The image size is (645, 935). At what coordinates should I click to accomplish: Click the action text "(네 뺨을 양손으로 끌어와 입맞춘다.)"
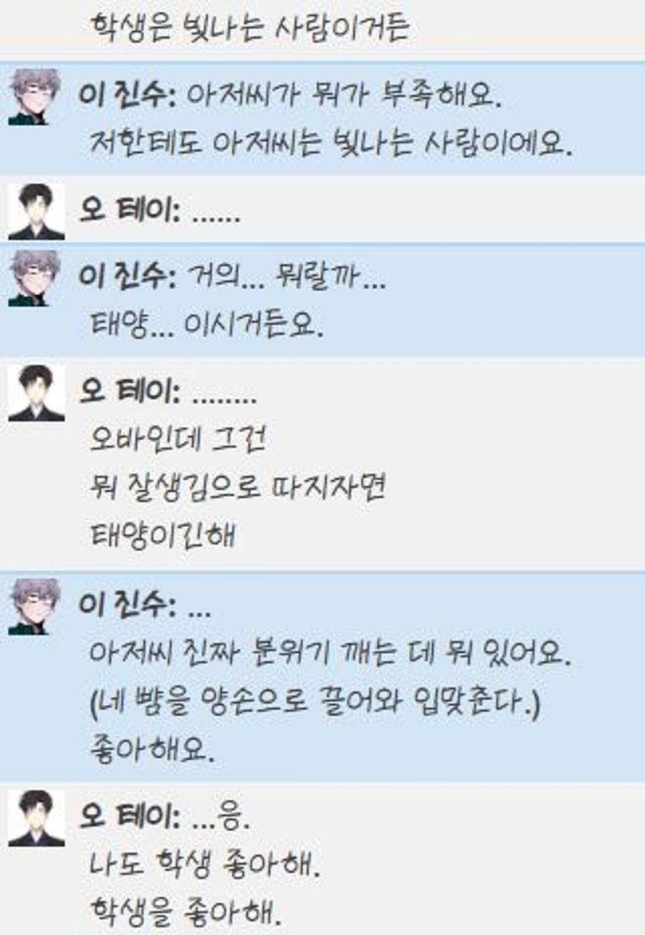click(x=315, y=701)
